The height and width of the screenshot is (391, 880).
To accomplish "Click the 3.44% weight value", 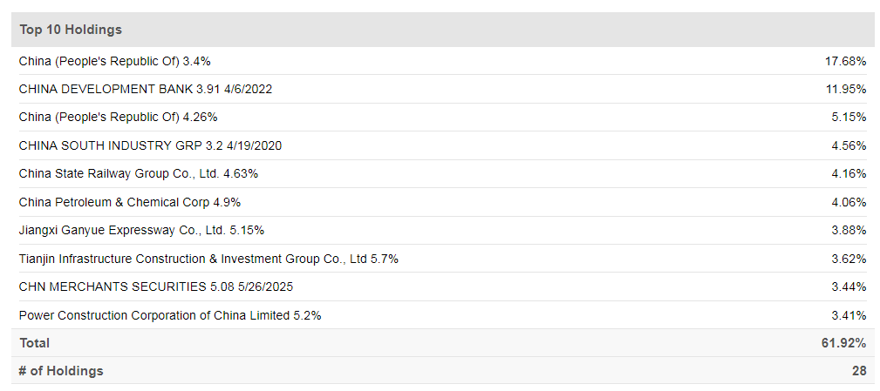I will click(849, 287).
